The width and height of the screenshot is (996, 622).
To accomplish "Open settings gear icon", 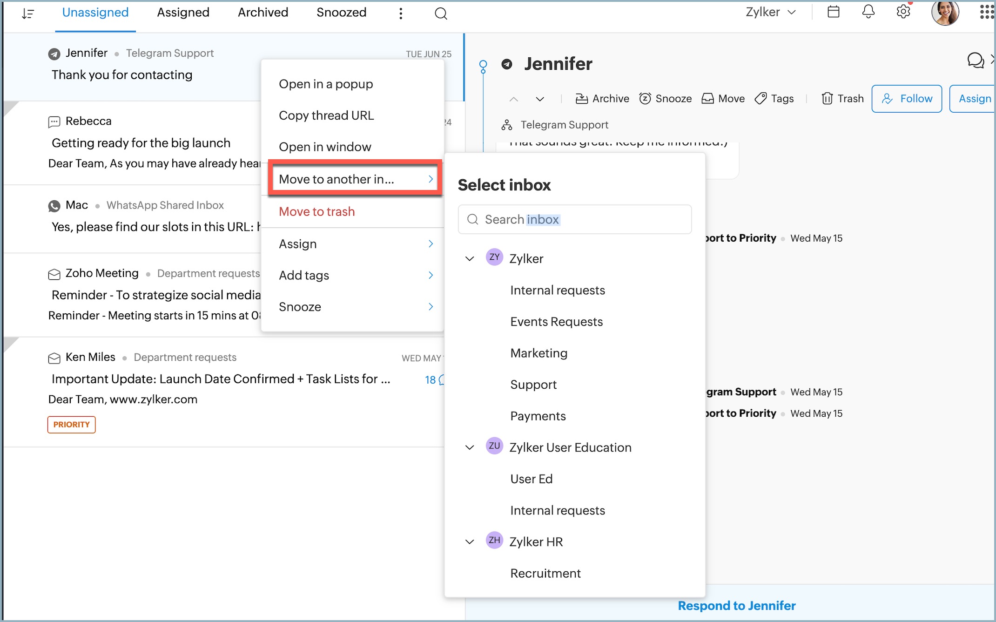I will (903, 12).
